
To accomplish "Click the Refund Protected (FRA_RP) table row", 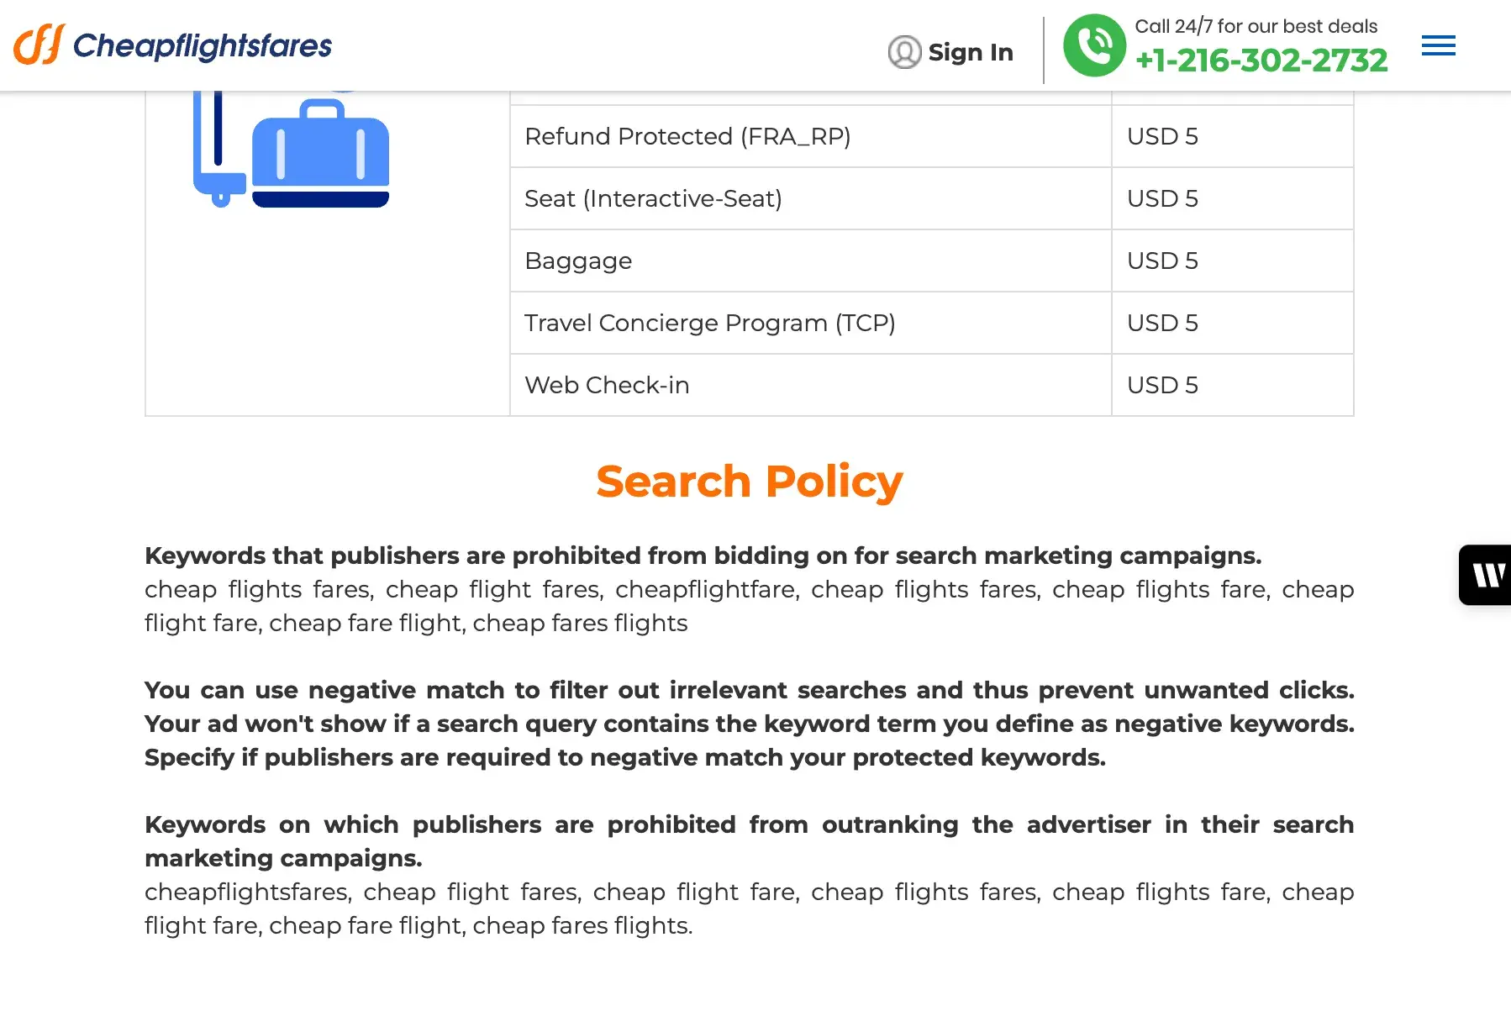I will [x=688, y=136].
